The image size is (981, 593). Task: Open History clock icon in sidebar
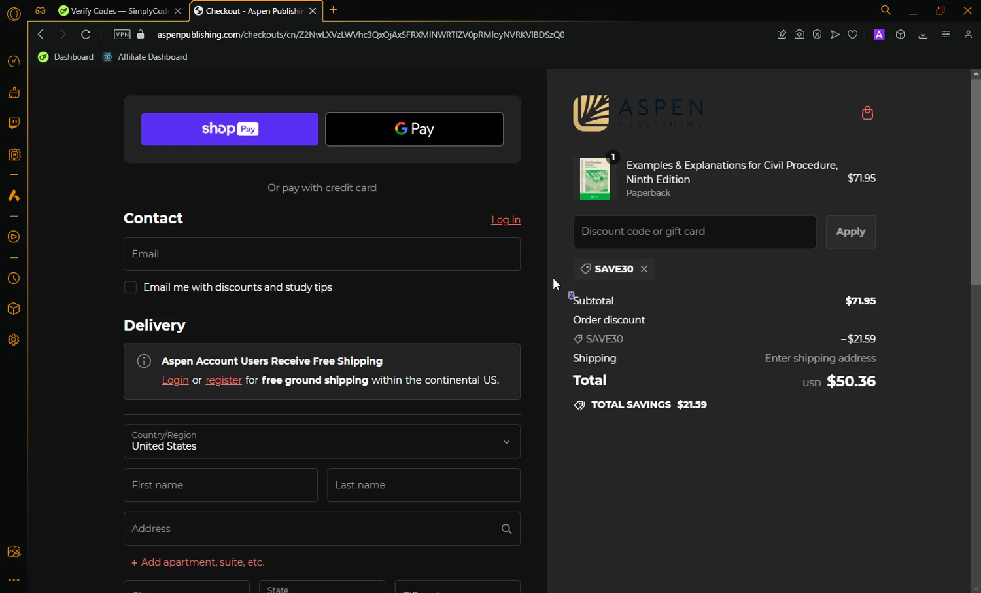point(14,279)
